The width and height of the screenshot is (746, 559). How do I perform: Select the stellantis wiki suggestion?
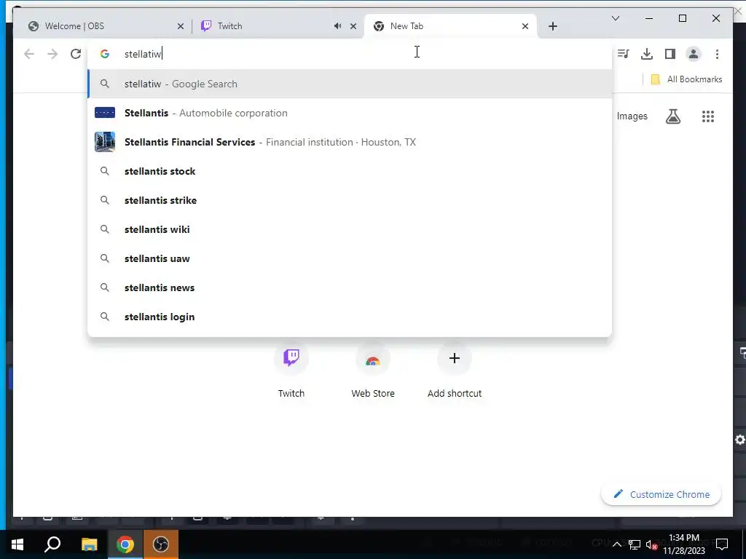coord(350,229)
